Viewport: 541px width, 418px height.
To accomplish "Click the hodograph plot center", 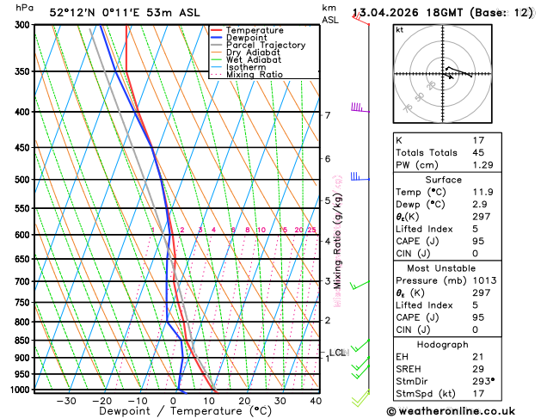I will tap(443, 74).
